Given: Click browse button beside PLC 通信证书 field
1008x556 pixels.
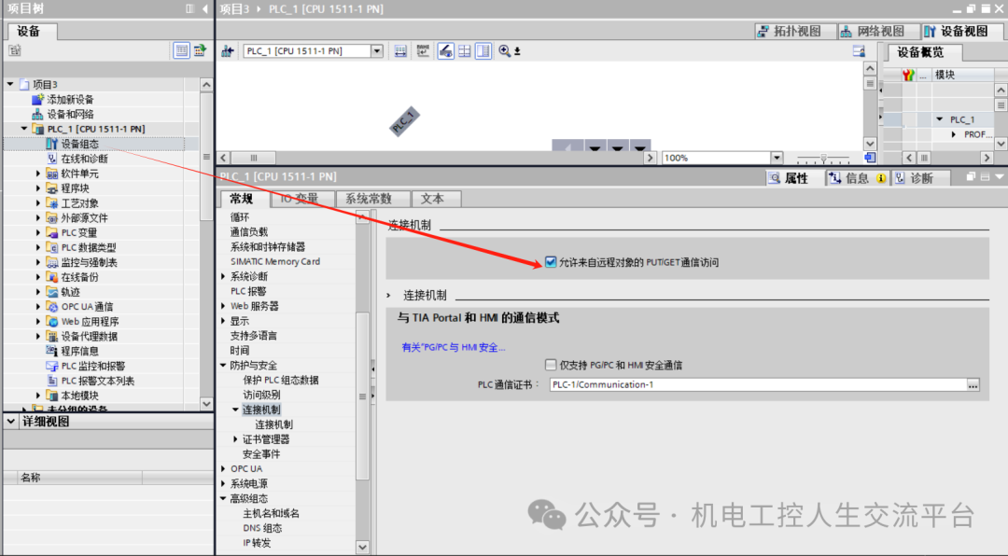Looking at the screenshot, I should [x=973, y=384].
